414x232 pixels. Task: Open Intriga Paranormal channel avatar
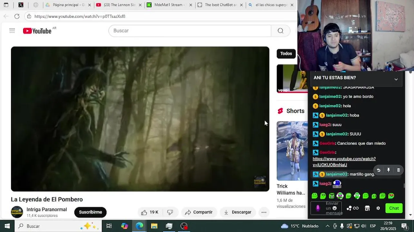[17, 212]
